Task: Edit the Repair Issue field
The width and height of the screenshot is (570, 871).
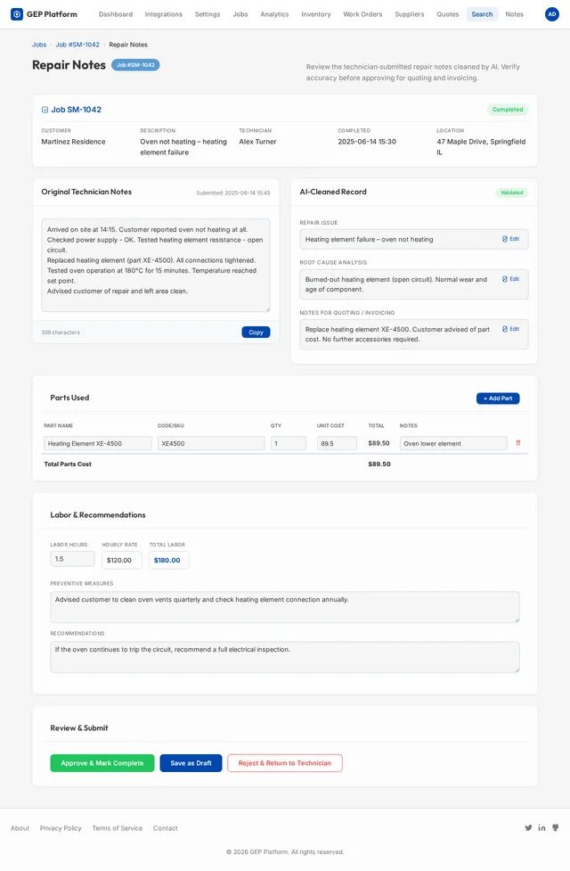Action: (x=510, y=239)
